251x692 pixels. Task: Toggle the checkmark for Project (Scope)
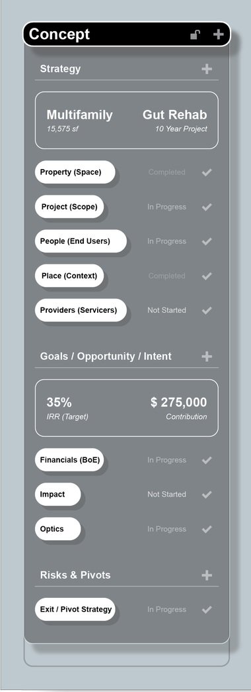coord(207,207)
